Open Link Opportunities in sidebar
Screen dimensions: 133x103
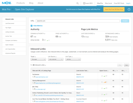14,49
